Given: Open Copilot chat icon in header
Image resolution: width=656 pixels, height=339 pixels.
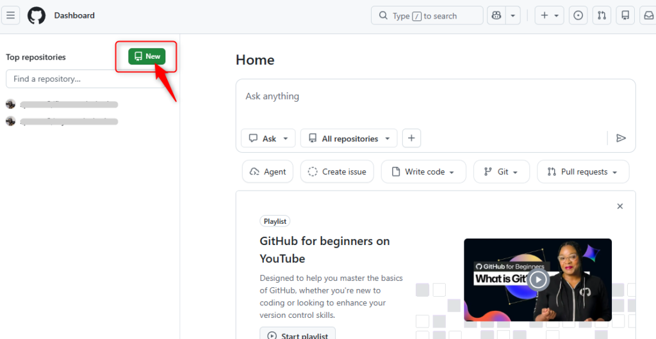Looking at the screenshot, I should click(496, 15).
